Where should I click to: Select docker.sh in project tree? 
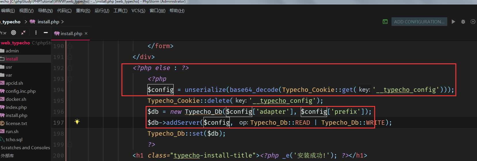16,99
